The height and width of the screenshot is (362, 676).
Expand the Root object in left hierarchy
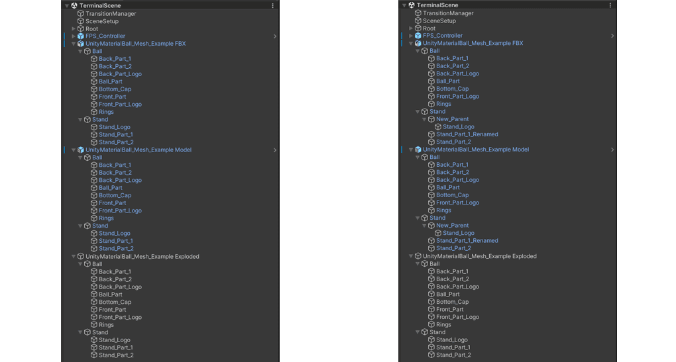74,28
